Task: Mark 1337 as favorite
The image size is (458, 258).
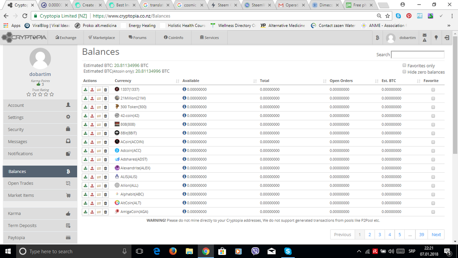Action: pyautogui.click(x=433, y=90)
